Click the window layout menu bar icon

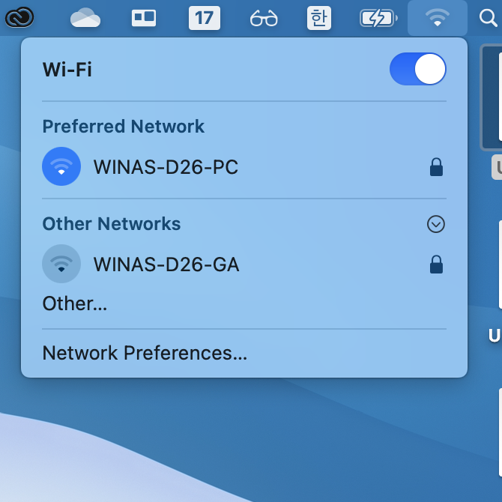tap(144, 18)
